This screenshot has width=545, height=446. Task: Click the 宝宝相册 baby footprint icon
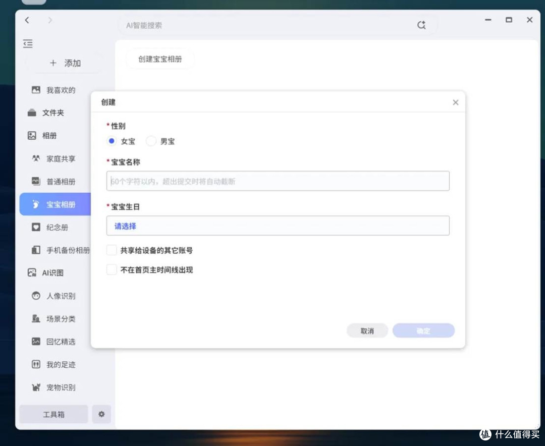[36, 204]
